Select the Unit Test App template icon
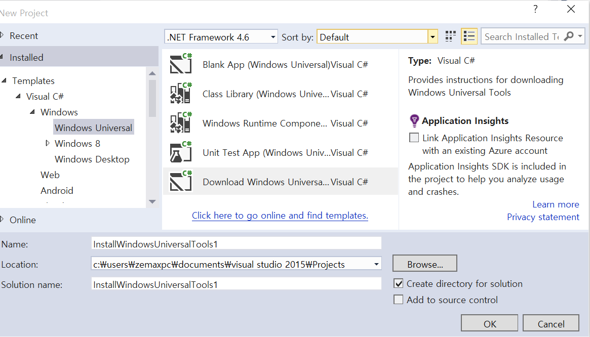This screenshot has height=337, width=590. [x=181, y=152]
